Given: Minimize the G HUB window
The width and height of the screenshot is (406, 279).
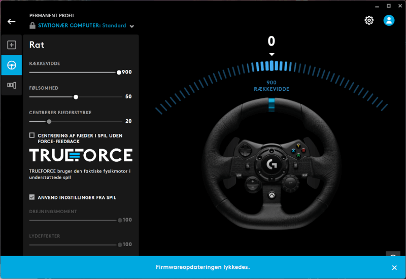Looking at the screenshot, I should (377, 6).
